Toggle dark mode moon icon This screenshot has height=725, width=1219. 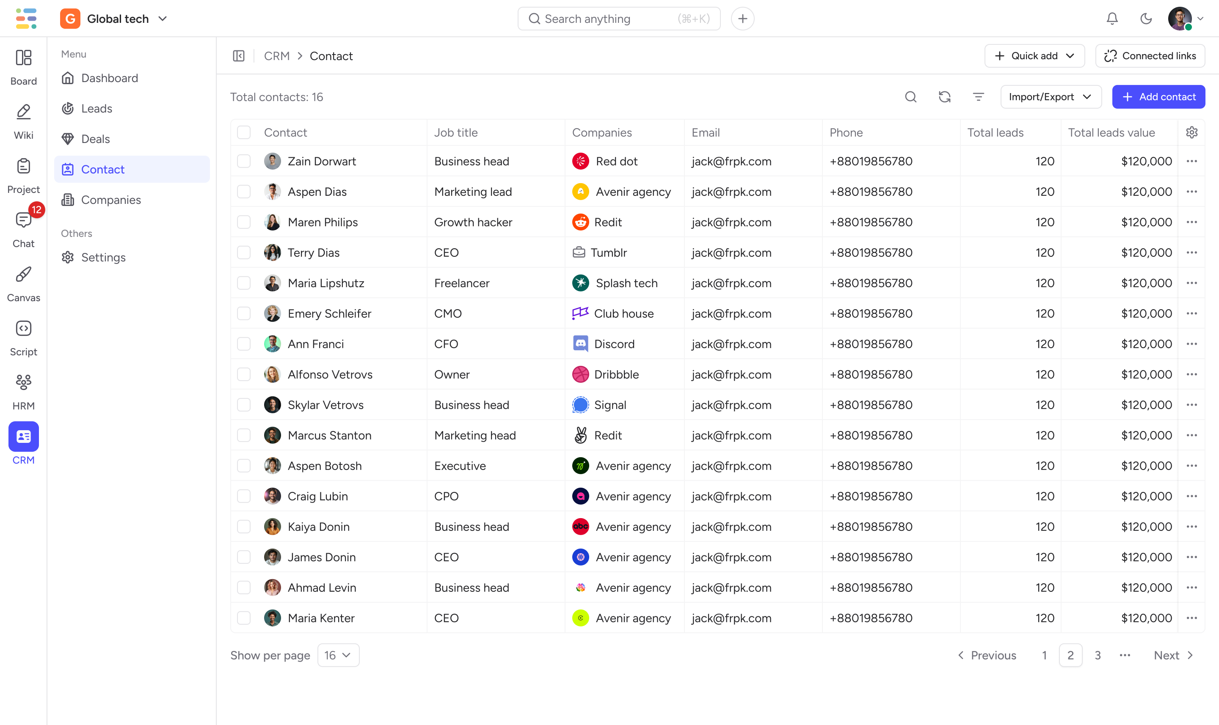(1146, 19)
